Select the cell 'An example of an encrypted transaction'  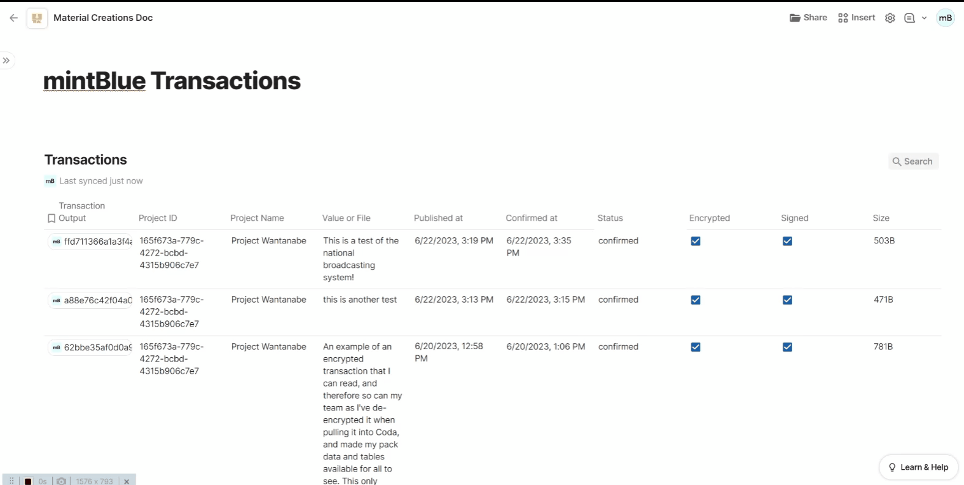362,413
